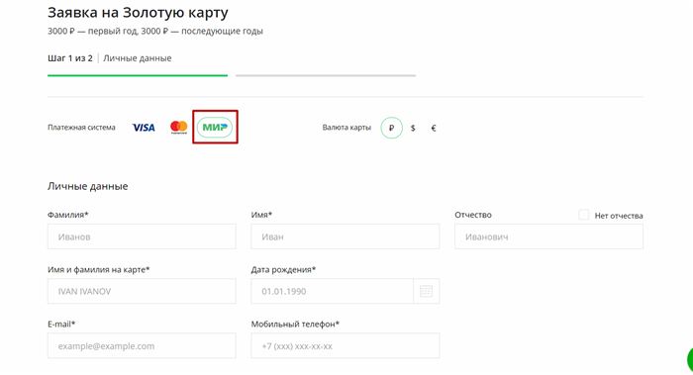693x375 pixels.
Task: Select the Mastercard payment system
Action: (x=179, y=128)
